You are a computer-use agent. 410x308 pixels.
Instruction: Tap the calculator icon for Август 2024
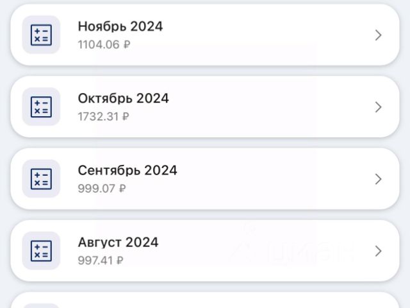point(41,251)
